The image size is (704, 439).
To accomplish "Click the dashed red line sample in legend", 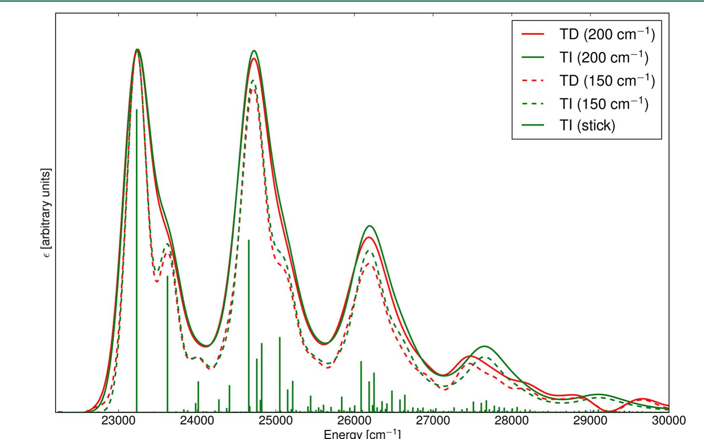I will point(532,80).
